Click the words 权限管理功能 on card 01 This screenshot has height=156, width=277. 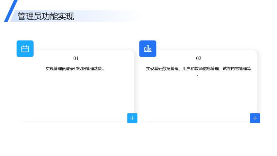coord(90,69)
